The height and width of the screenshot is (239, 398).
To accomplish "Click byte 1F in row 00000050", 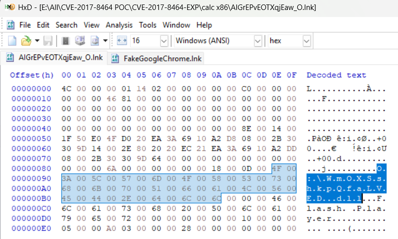I will (x=66, y=139).
